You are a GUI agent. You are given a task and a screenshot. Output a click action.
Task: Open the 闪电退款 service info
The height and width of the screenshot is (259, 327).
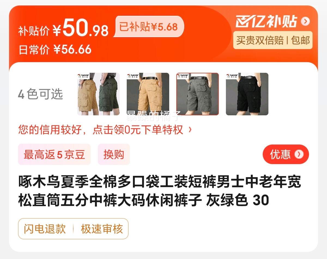point(45,229)
